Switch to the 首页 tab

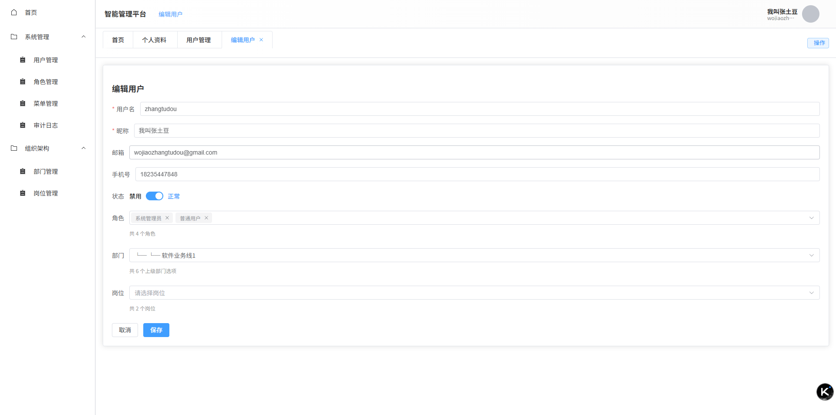click(118, 40)
